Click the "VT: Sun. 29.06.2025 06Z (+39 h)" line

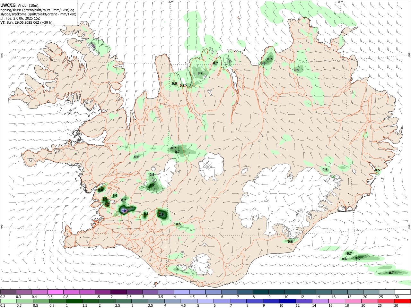[x=26, y=22]
